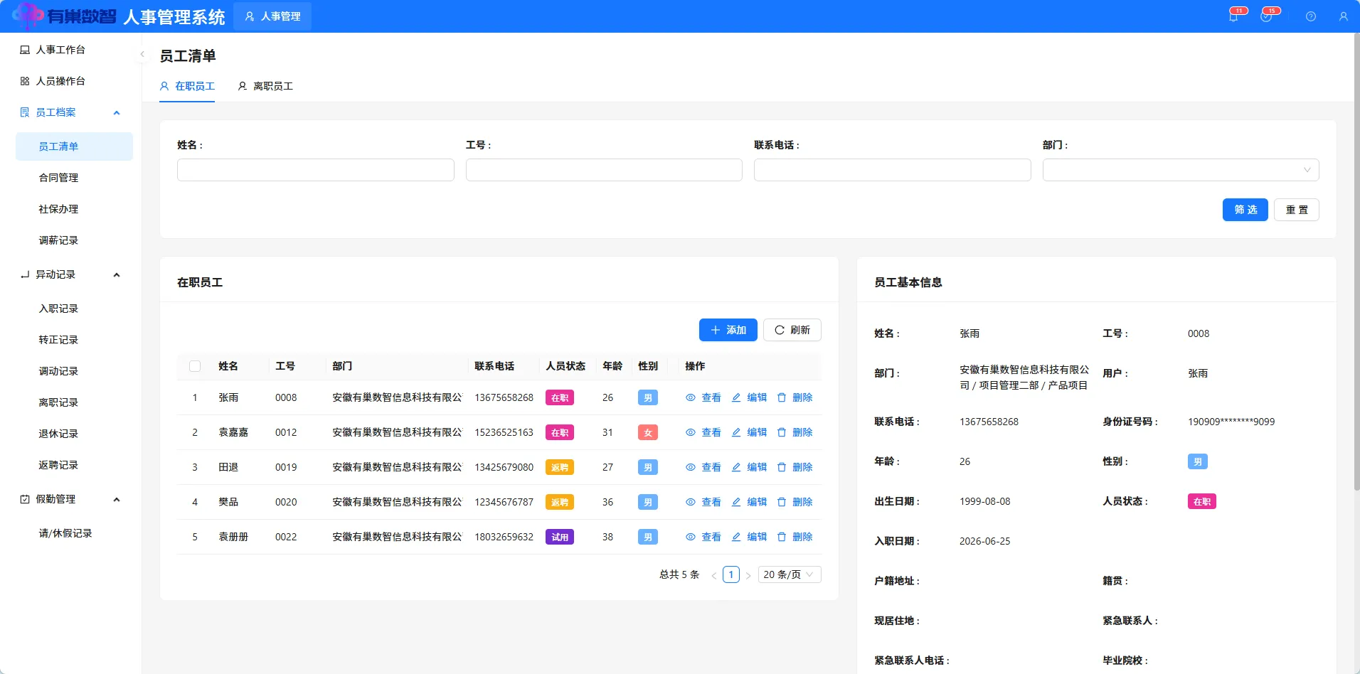The image size is (1360, 674).
Task: Open the 人事管理 top navigation item
Action: [x=272, y=16]
